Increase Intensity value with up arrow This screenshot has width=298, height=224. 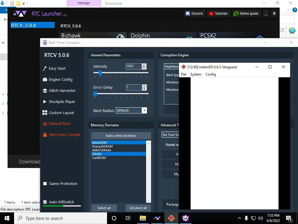click(x=144, y=65)
